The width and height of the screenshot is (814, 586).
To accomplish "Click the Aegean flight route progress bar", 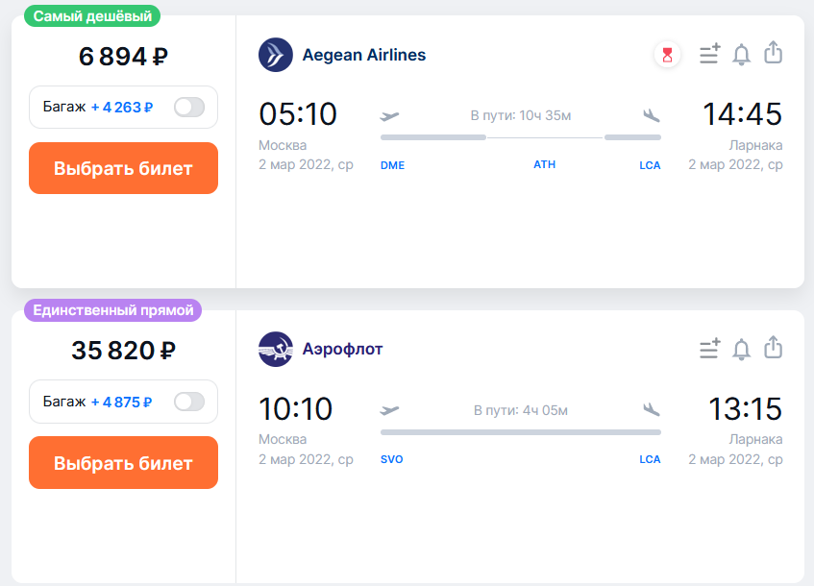I will [521, 137].
